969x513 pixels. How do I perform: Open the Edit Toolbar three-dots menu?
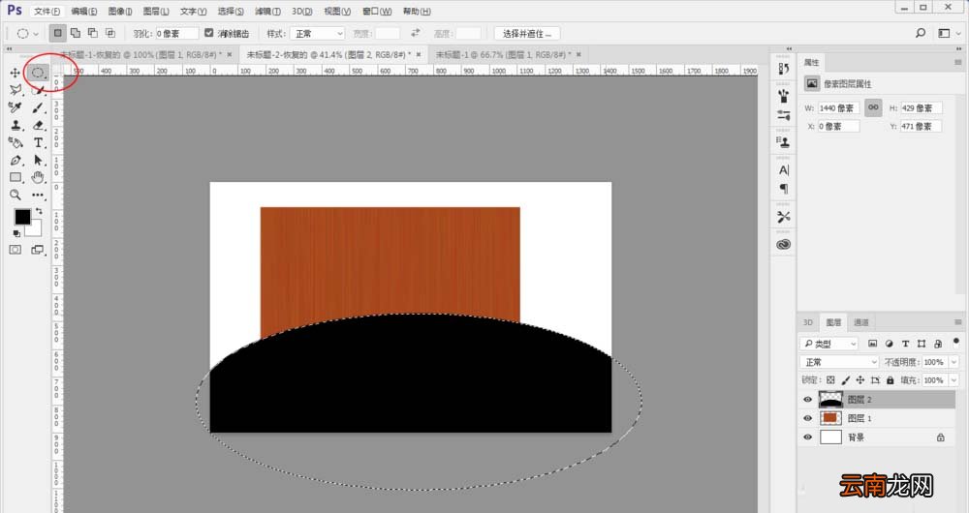click(38, 196)
